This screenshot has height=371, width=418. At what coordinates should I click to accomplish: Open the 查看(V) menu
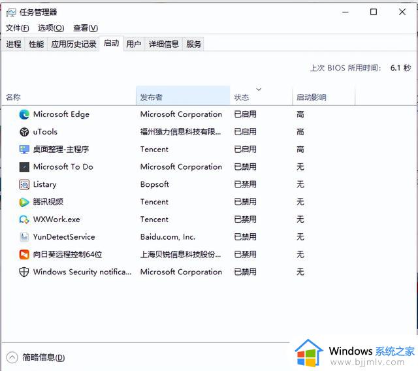click(x=86, y=28)
